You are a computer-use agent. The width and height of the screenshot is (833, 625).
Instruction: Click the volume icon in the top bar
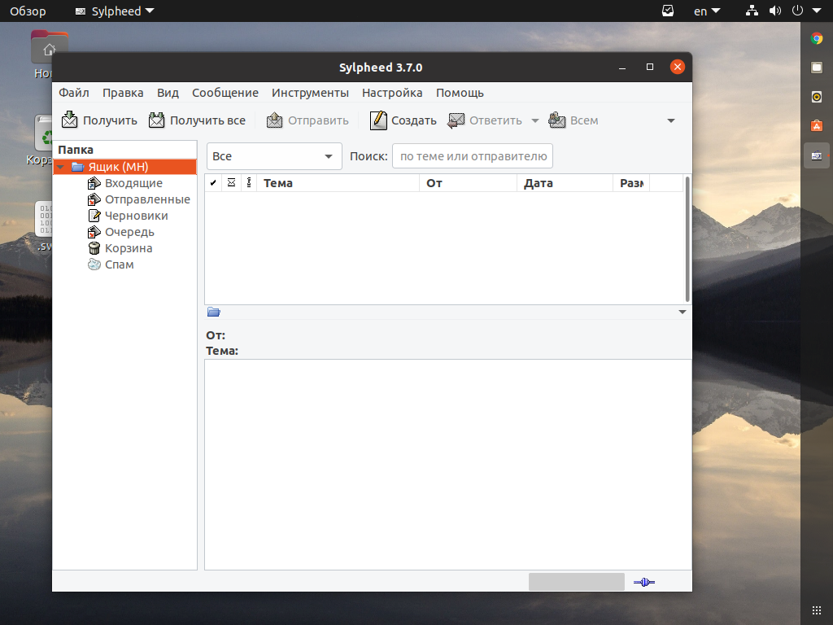(x=774, y=11)
